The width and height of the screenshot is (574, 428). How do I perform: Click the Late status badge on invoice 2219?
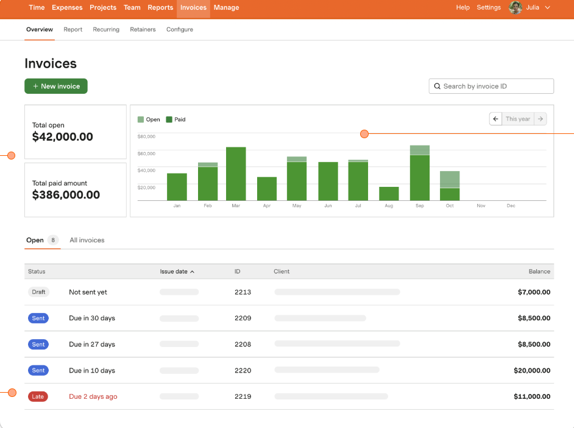(x=38, y=396)
